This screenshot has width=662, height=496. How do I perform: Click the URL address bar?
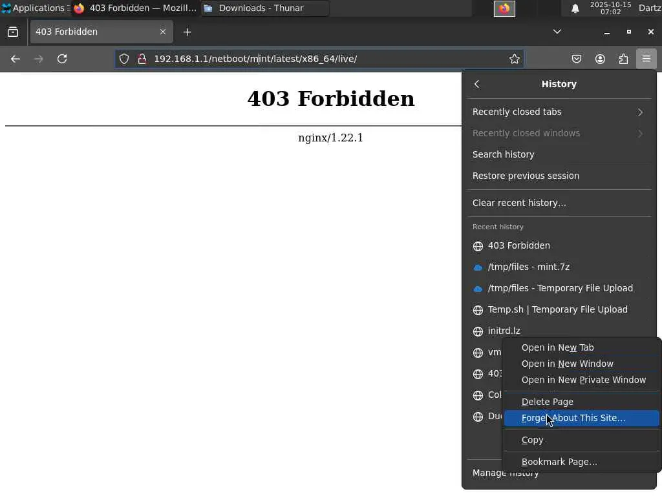[x=319, y=59]
